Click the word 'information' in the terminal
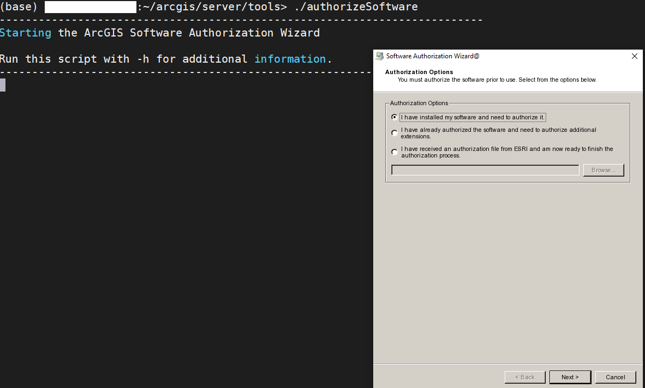The width and height of the screenshot is (645, 388). pos(290,59)
